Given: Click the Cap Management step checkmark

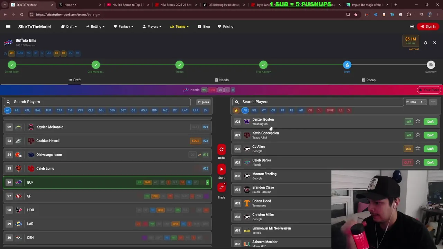Looking at the screenshot, I should click(x=96, y=65).
